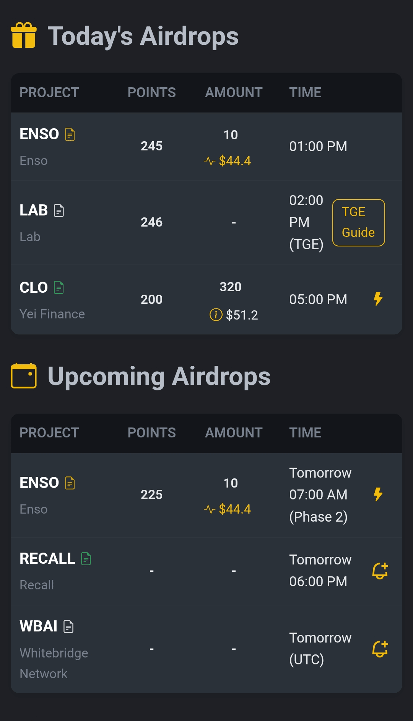Enable reminder bell for the RECALL airdrop
This screenshot has width=413, height=721.
pos(380,571)
